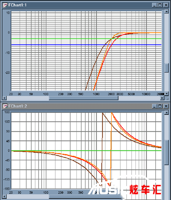Maximize the FChart1:1 window

click(160, 5)
